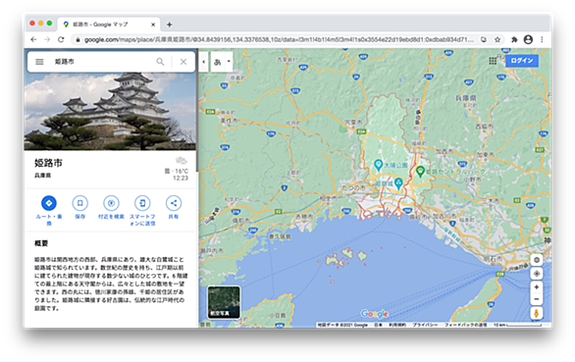Select the 姫路セントラルパーク map marker
The height and width of the screenshot is (362, 575).
(x=420, y=171)
